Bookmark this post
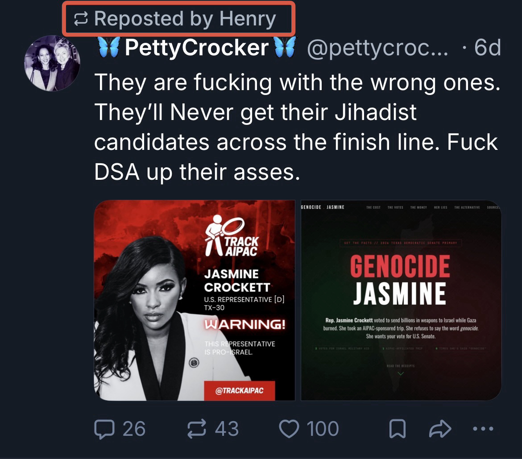 pos(398,429)
